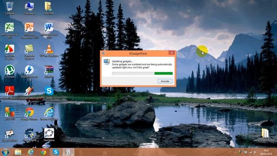Open Google Chrome from the taskbar
This screenshot has width=277, height=156.
43,152
